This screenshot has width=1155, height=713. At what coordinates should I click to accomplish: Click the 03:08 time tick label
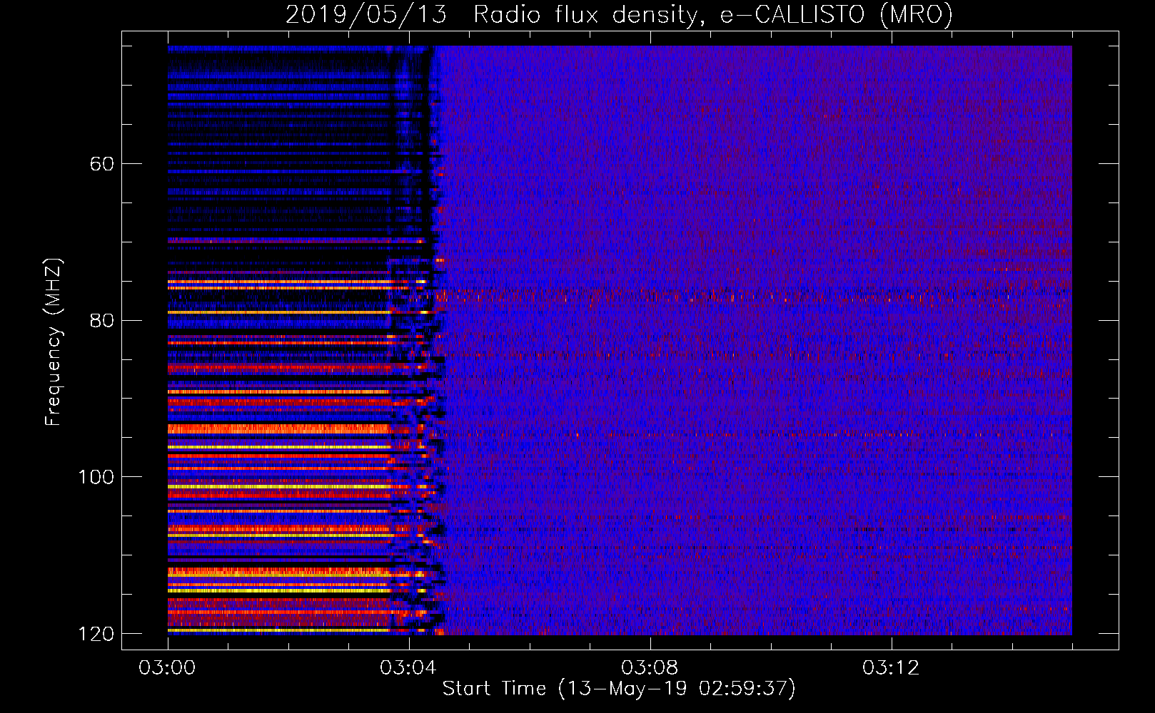click(x=650, y=668)
